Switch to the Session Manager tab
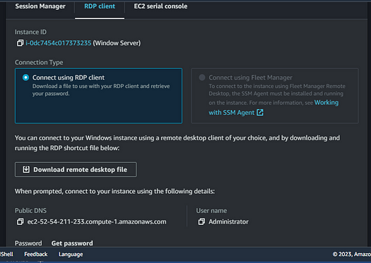This screenshot has width=371, height=263. (40, 6)
